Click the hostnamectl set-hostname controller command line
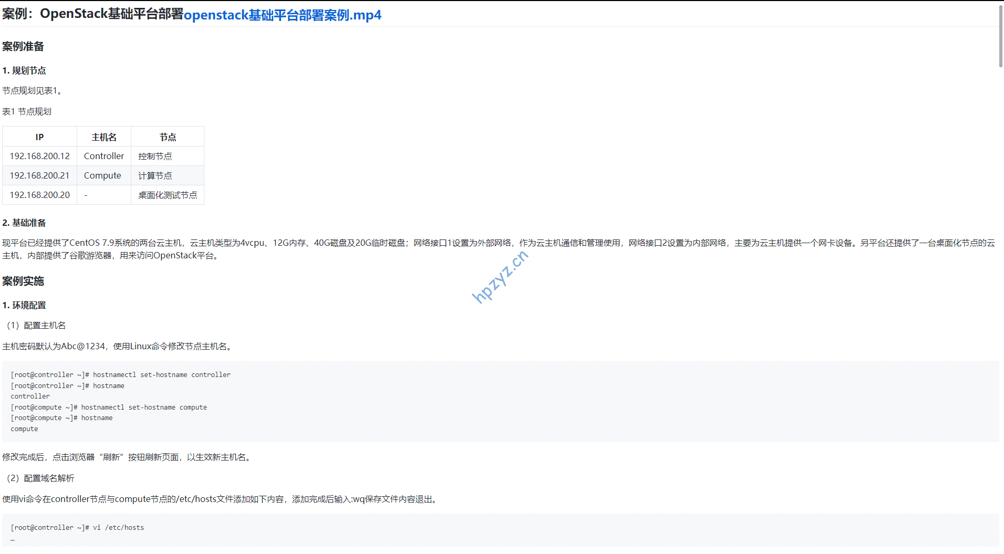The width and height of the screenshot is (1004, 554). click(x=121, y=375)
